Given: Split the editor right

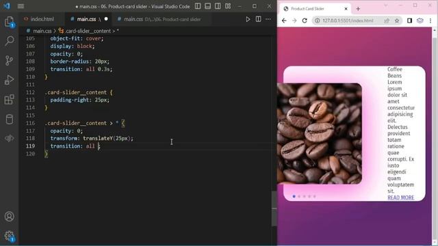Looking at the screenshot, I should (259, 19).
